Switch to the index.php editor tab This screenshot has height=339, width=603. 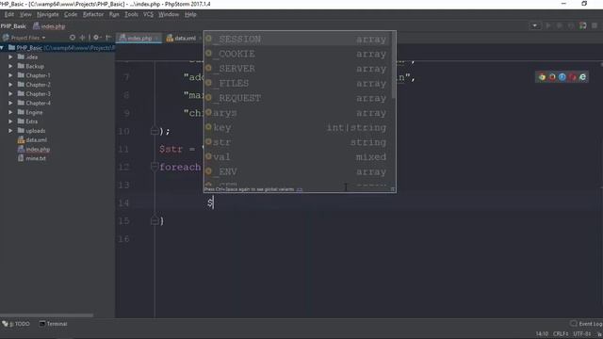139,38
